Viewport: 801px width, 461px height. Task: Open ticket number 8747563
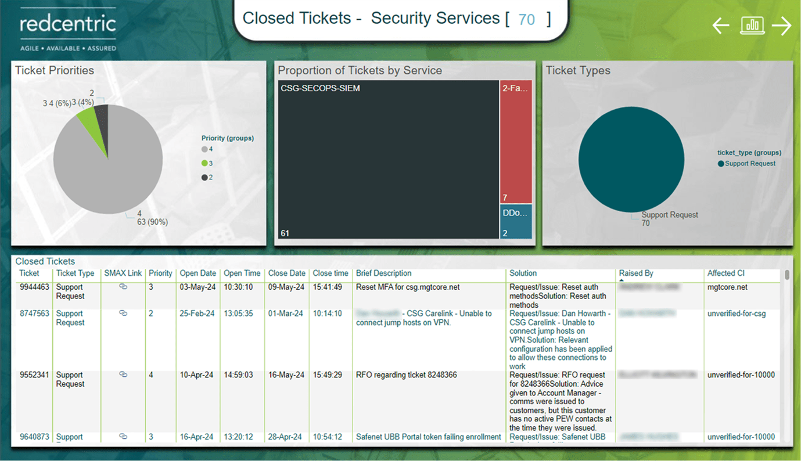click(x=35, y=314)
